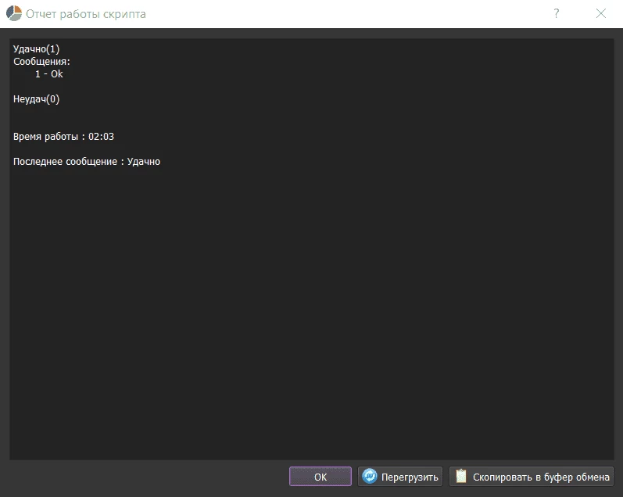The width and height of the screenshot is (623, 497).
Task: Copy report via Скопировать в буфер обмена
Action: [532, 477]
